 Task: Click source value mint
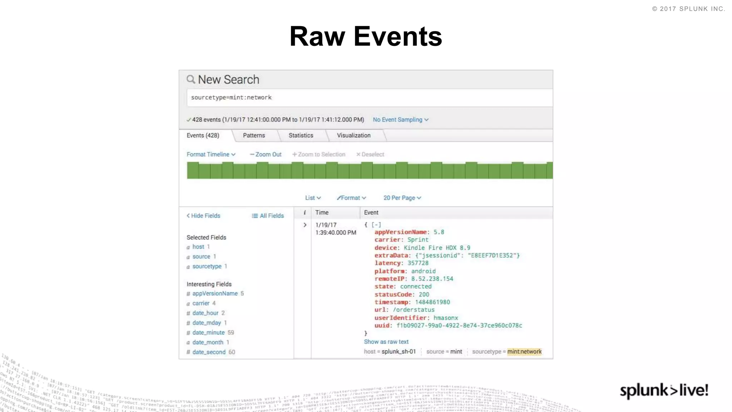click(456, 352)
